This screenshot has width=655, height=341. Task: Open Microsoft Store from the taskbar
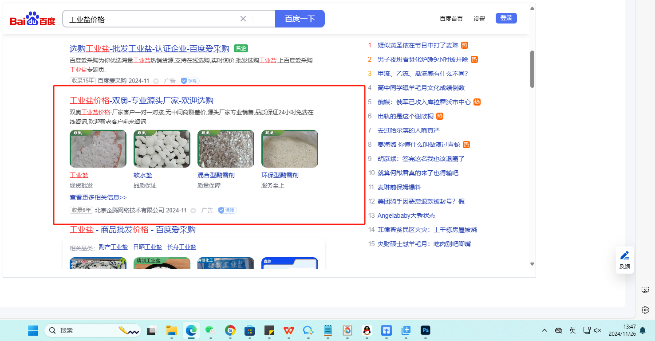pos(249,330)
